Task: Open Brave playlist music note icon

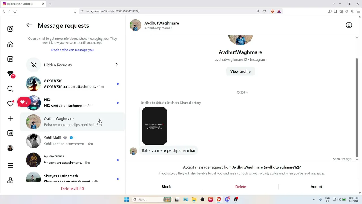Action: click(330, 11)
